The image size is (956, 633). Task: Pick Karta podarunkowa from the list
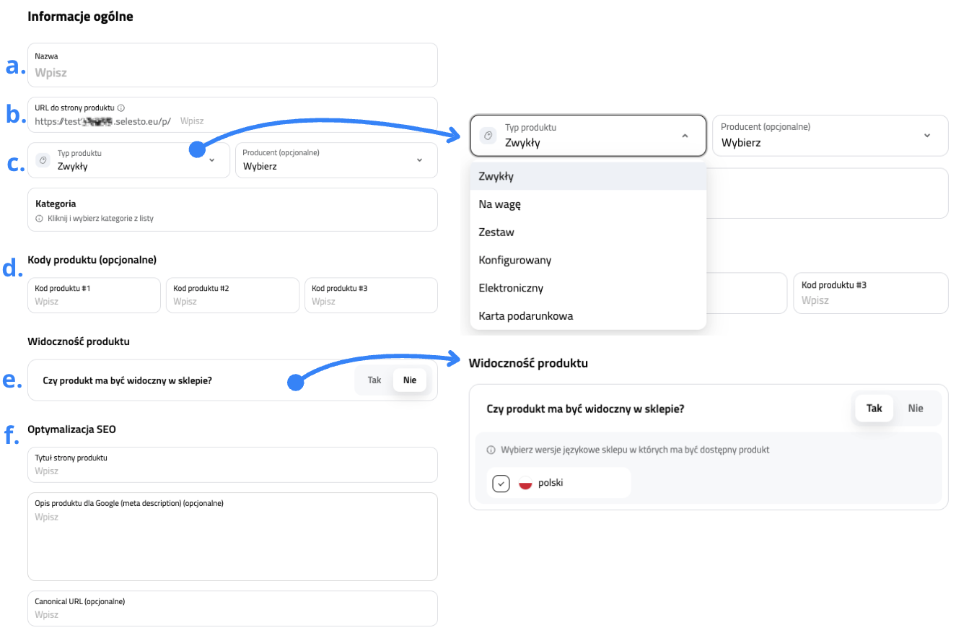(525, 315)
